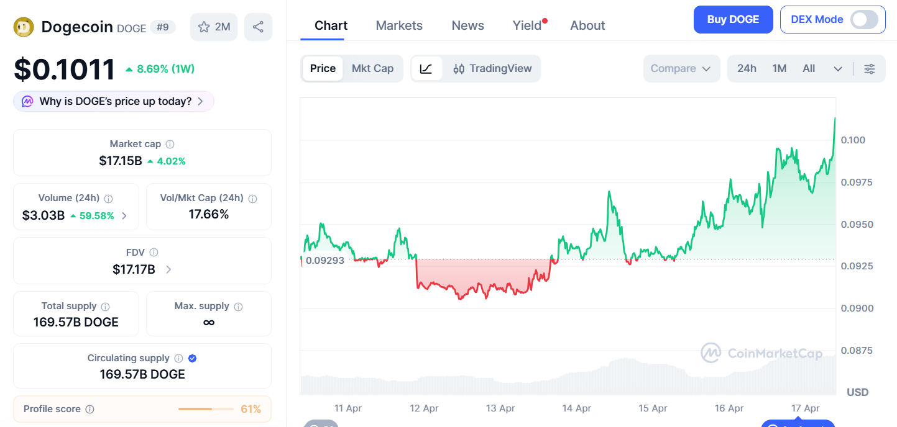897x427 pixels.
Task: Set chart range to All
Action: [x=809, y=68]
